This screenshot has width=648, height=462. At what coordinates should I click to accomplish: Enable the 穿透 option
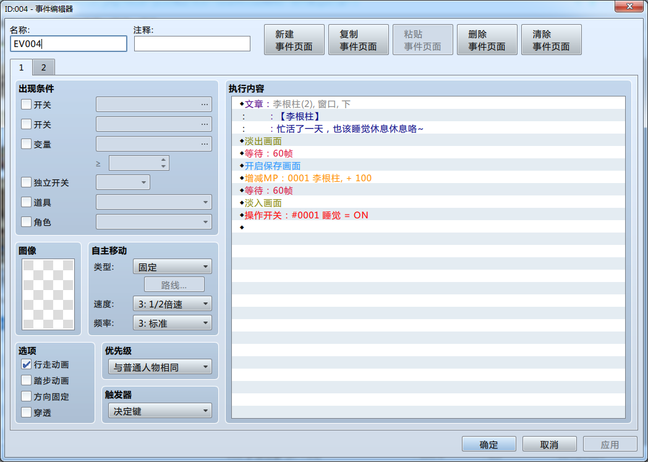click(26, 413)
